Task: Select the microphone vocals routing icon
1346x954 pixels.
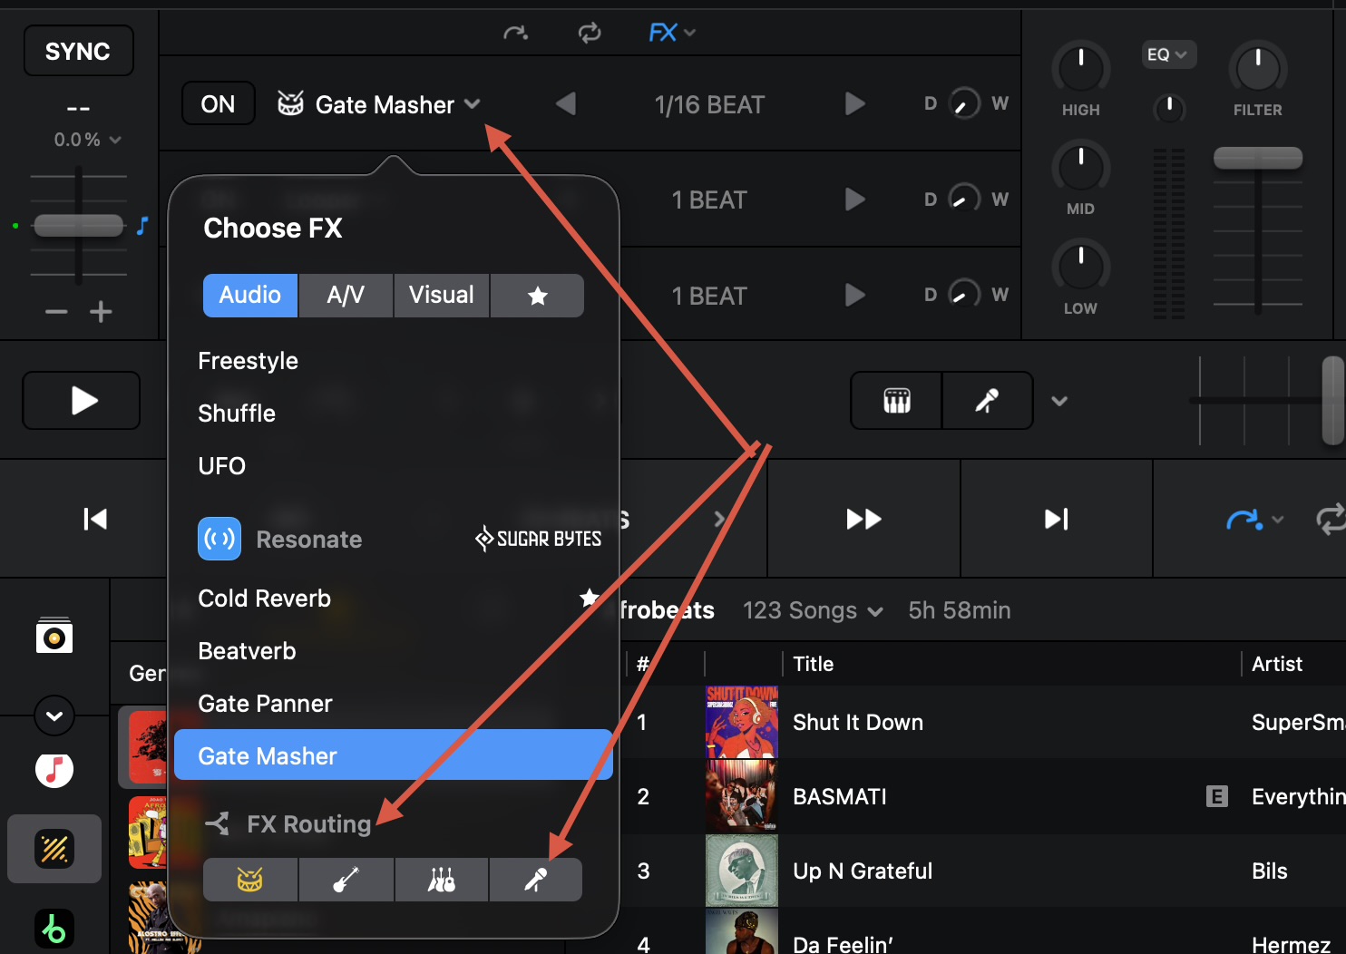Action: click(536, 880)
